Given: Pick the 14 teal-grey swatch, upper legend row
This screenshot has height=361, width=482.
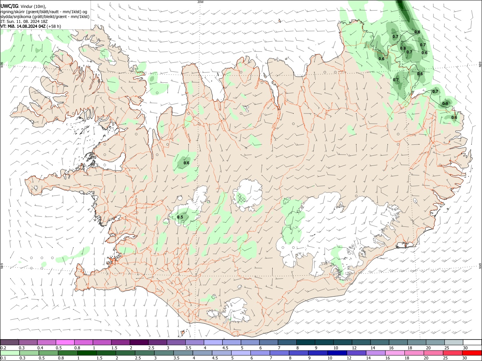Looking at the screenshot, I should (380, 342).
